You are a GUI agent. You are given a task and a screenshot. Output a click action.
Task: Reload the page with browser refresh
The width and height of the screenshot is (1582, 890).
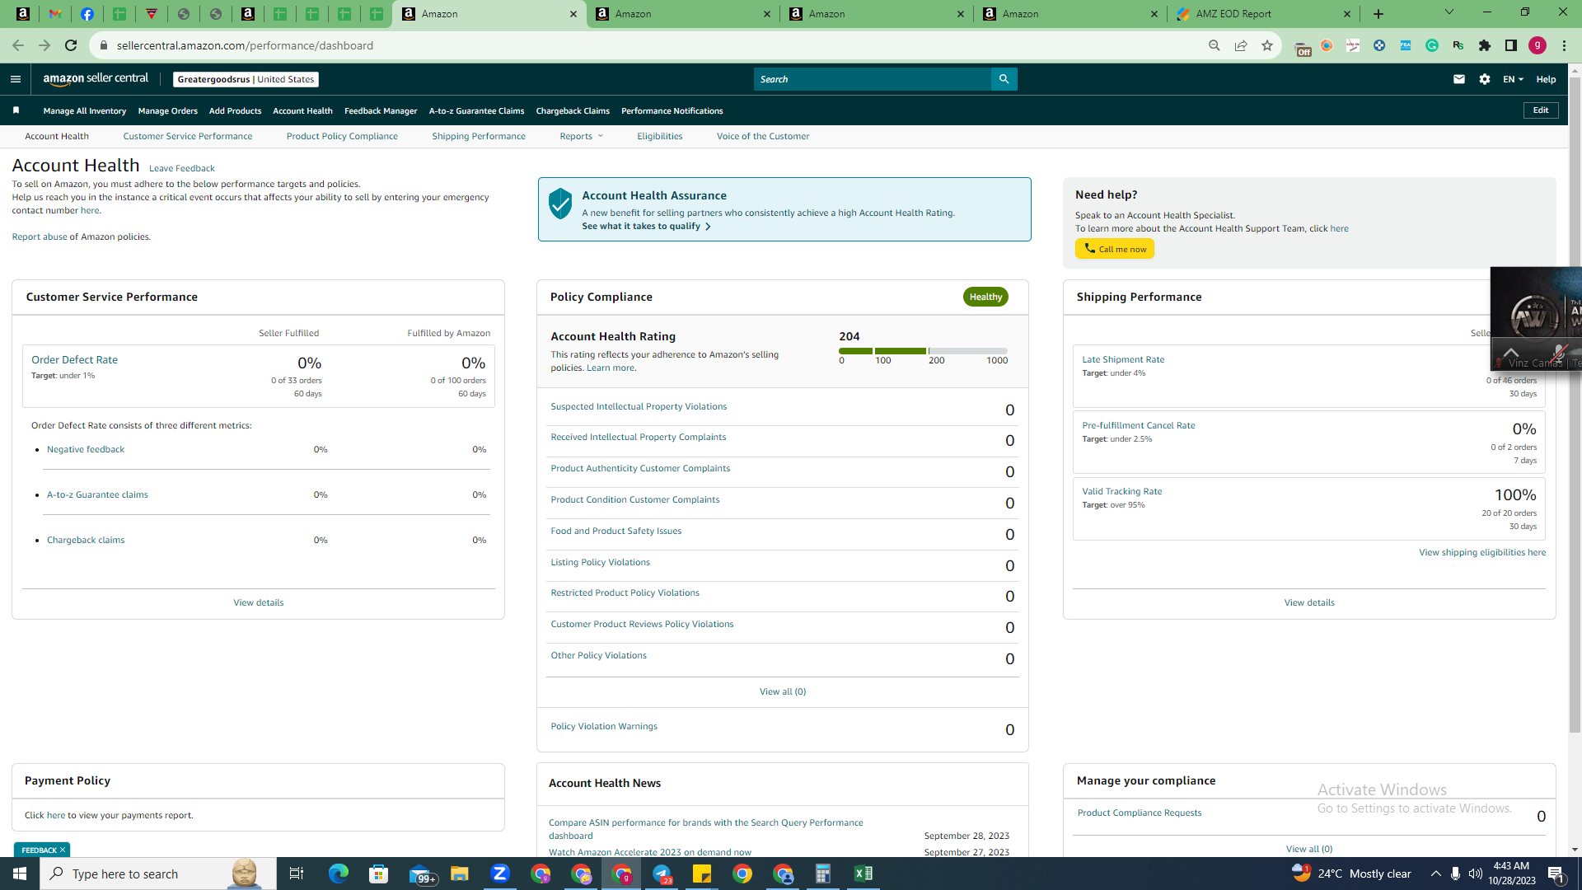click(x=71, y=45)
